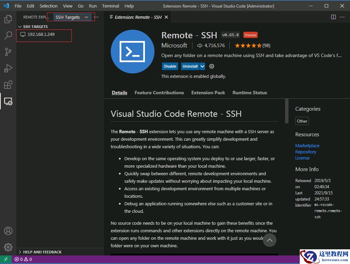Open the Terminal menu
350x264 pixels.
[x=110, y=6]
